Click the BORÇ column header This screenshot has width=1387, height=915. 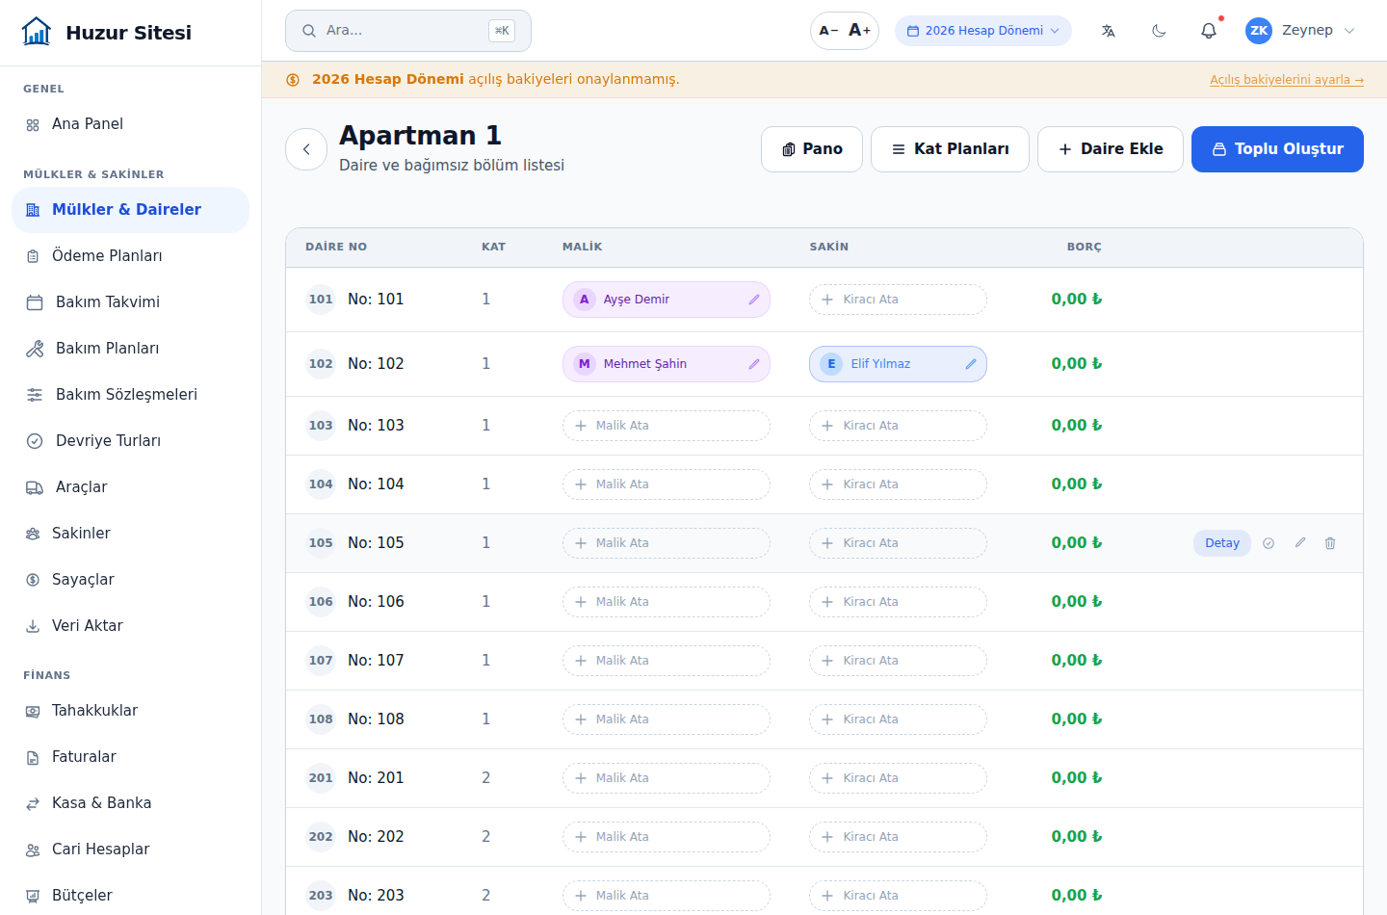[x=1084, y=248]
